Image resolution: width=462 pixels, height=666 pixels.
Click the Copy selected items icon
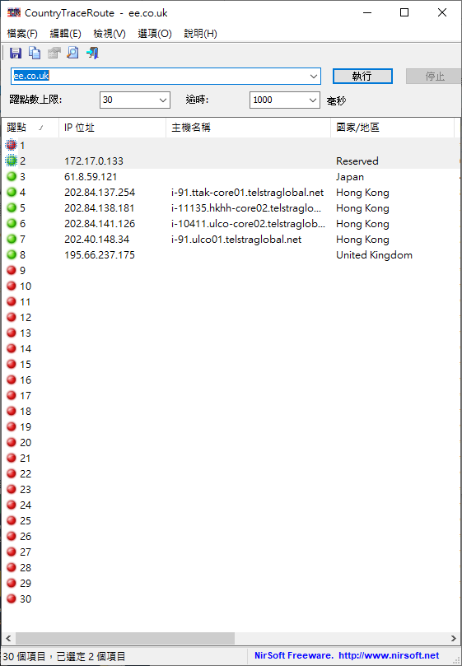click(x=35, y=53)
